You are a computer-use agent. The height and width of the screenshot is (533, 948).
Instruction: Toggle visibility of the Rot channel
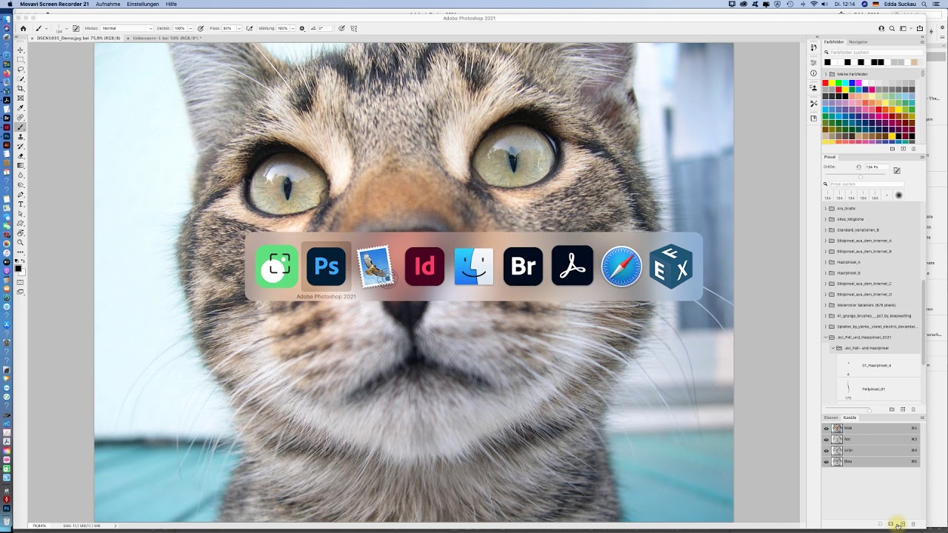tap(827, 439)
